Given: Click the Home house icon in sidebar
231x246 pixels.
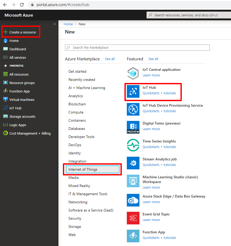Looking at the screenshot, I should (x=6, y=41).
